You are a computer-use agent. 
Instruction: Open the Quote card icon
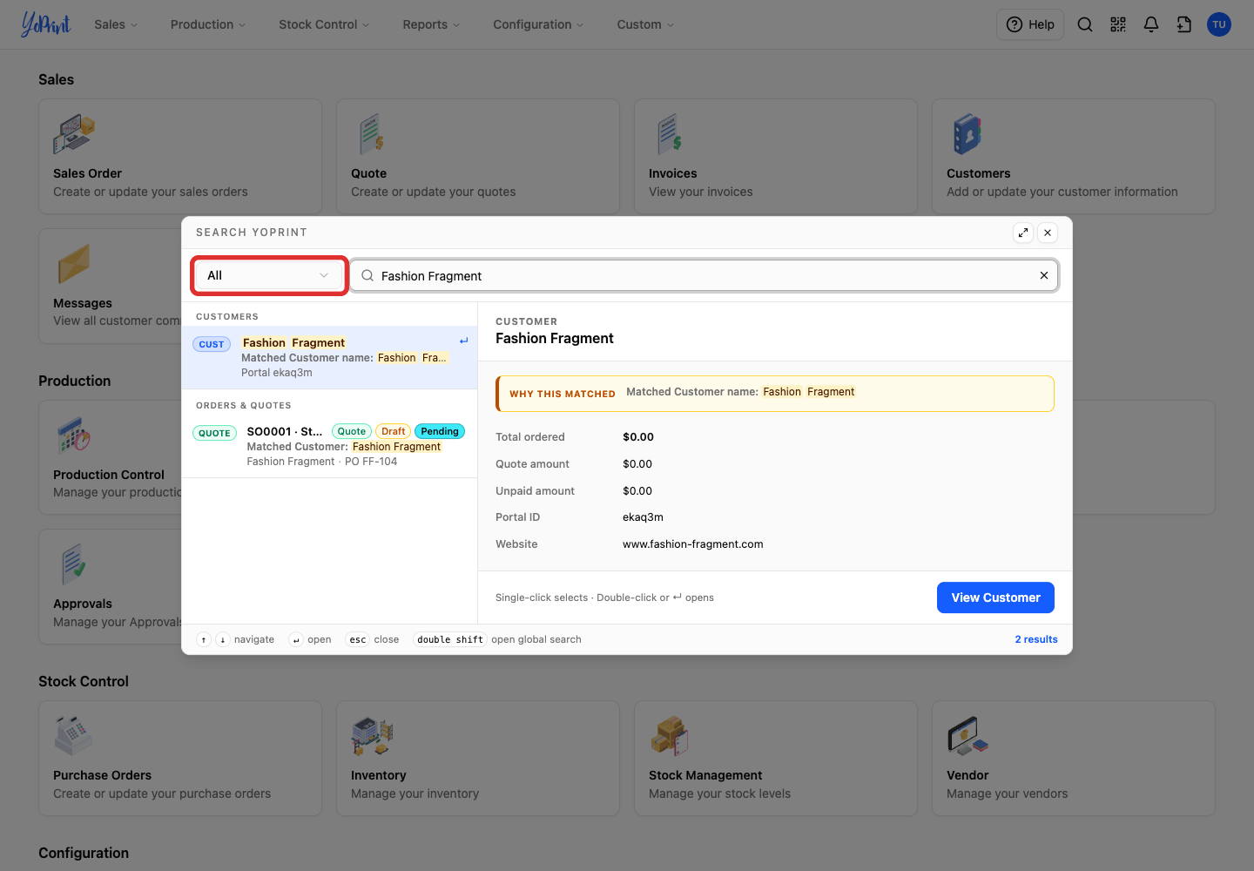point(372,135)
